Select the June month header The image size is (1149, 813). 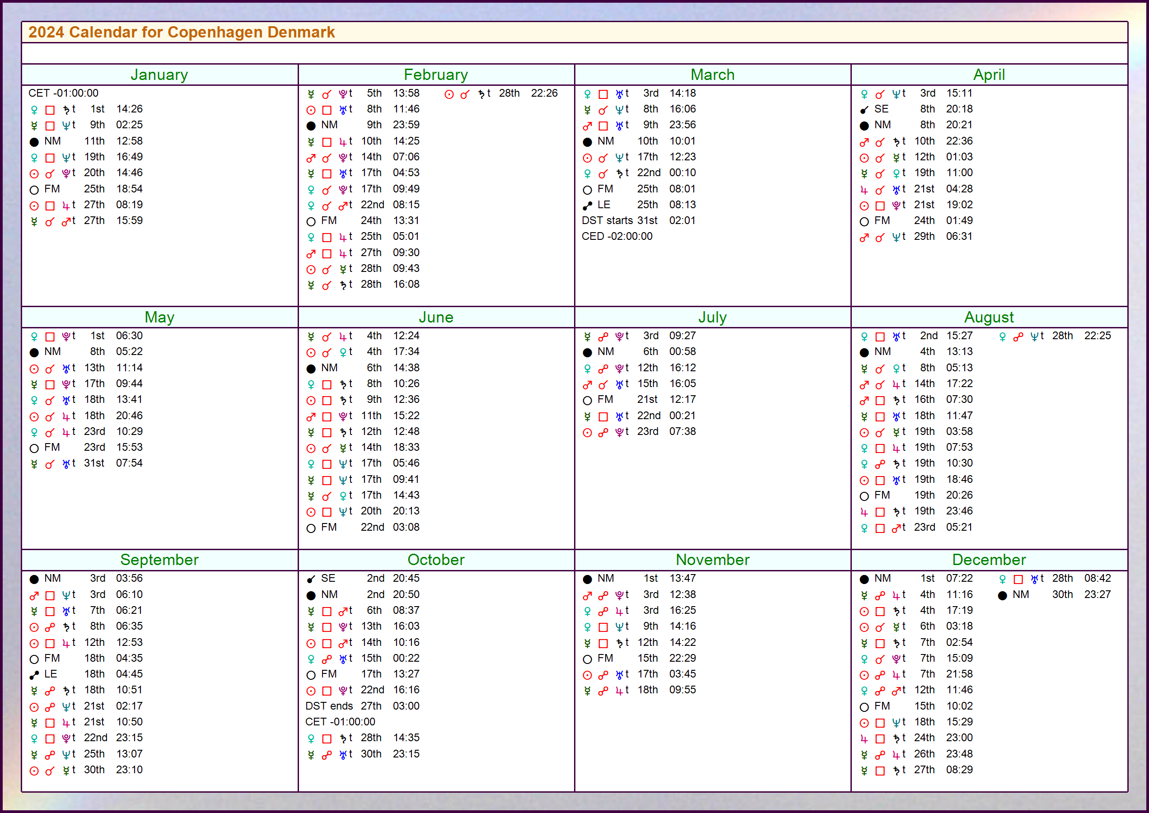[436, 318]
